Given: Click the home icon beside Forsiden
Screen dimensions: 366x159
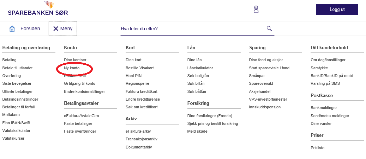Looking at the screenshot, I should coord(12,29).
